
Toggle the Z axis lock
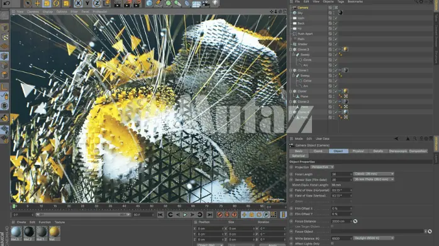pos(97,3)
